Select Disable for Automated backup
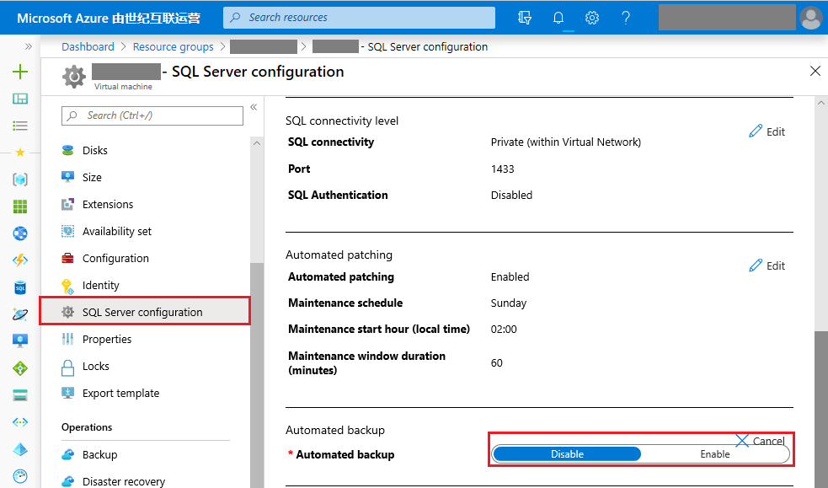This screenshot has height=488, width=828. (567, 454)
